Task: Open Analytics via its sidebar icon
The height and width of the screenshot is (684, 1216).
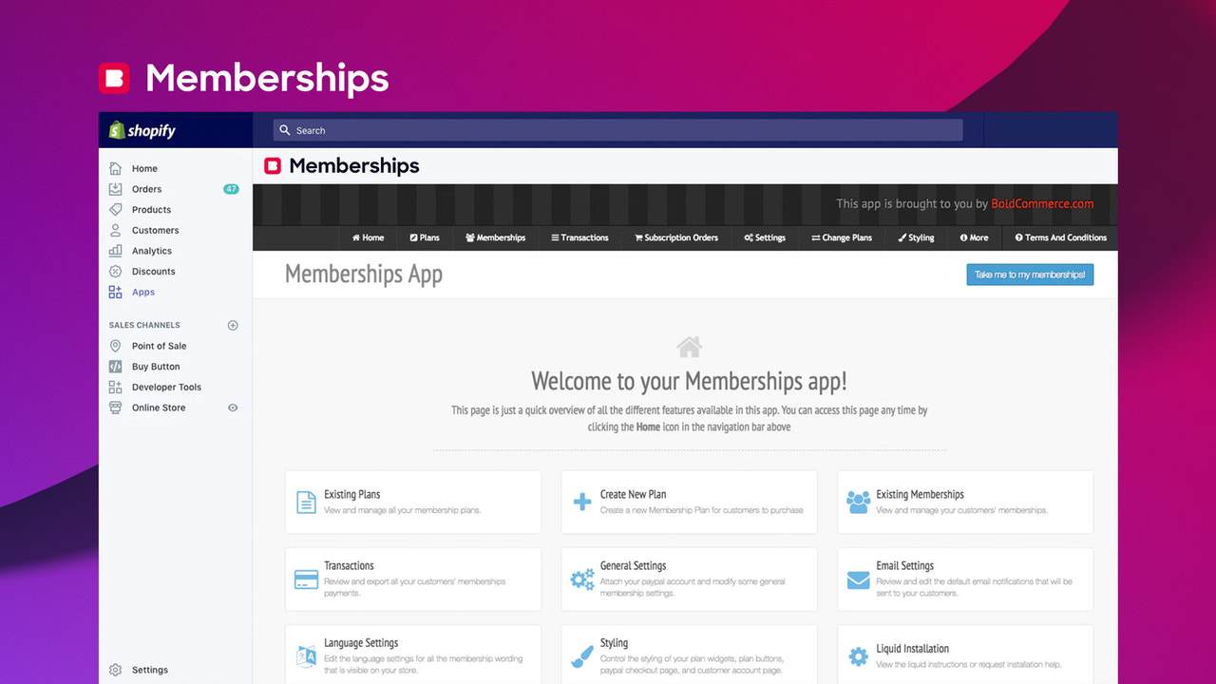Action: click(x=115, y=251)
